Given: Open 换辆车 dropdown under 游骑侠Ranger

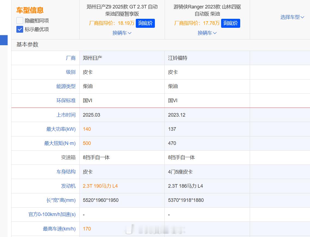Looking at the screenshot, I should [x=207, y=33].
